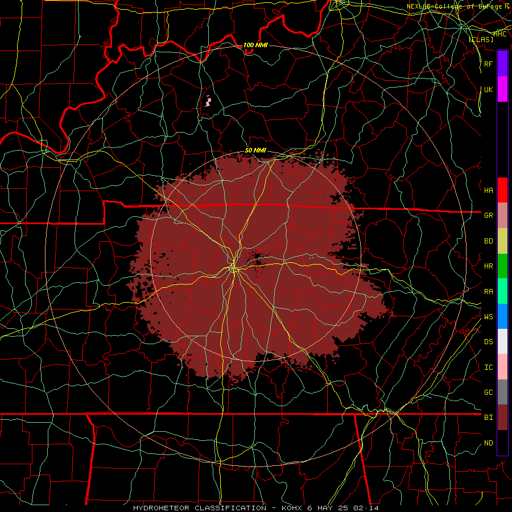Click the RF legend label
This screenshot has height=512, width=512.
[x=488, y=64]
